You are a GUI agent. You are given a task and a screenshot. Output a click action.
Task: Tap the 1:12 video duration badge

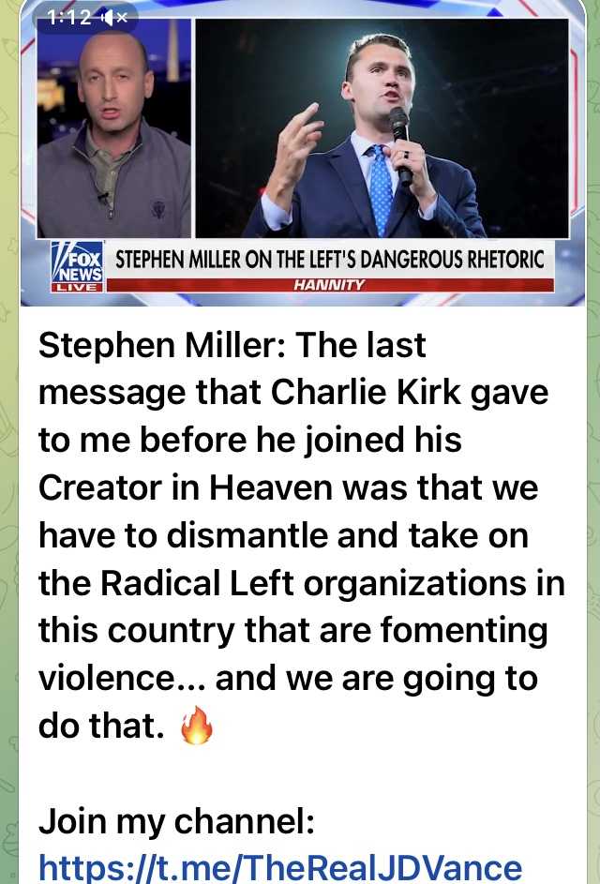tap(69, 18)
